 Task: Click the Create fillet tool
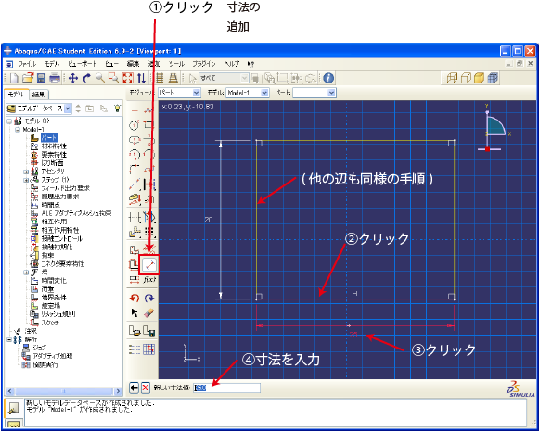pos(135,170)
